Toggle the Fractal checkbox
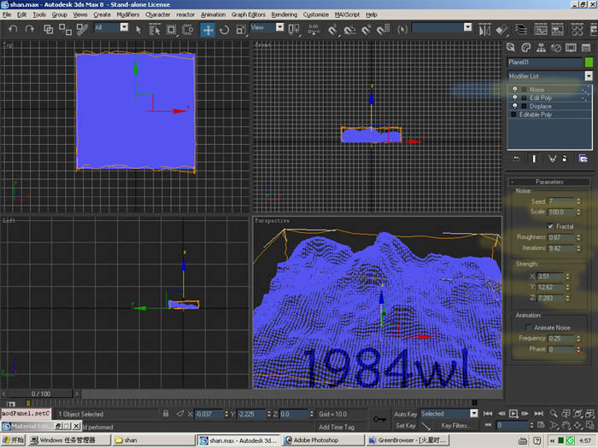The image size is (598, 448). [x=550, y=226]
